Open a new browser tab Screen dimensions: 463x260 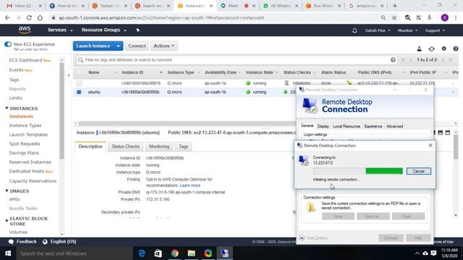(x=395, y=6)
